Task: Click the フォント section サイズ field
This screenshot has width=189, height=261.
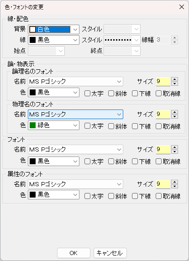Action: (163, 150)
